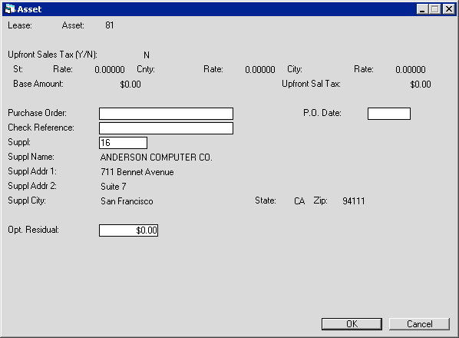Image resolution: width=459 pixels, height=338 pixels.
Task: Click the 711 Bennet Avenue address text
Action: tap(137, 172)
